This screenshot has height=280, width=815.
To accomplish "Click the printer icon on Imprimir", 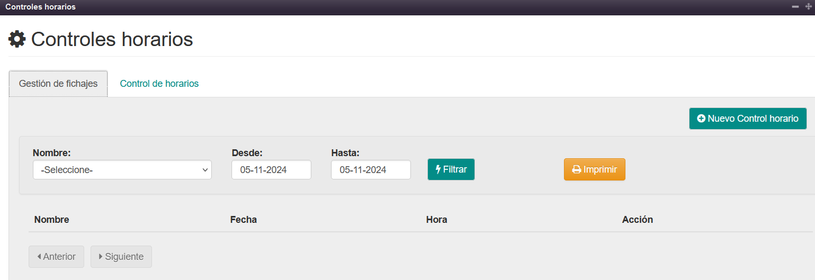I will (x=577, y=170).
